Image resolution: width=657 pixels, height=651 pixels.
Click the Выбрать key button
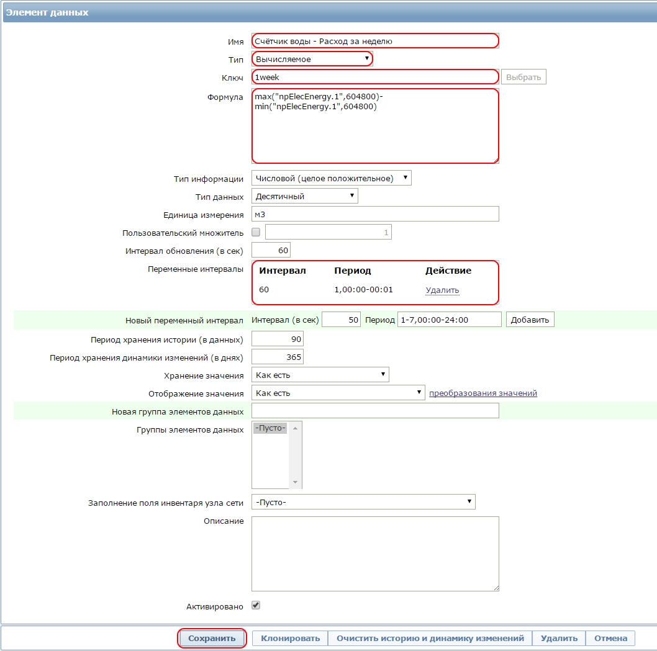pos(523,77)
